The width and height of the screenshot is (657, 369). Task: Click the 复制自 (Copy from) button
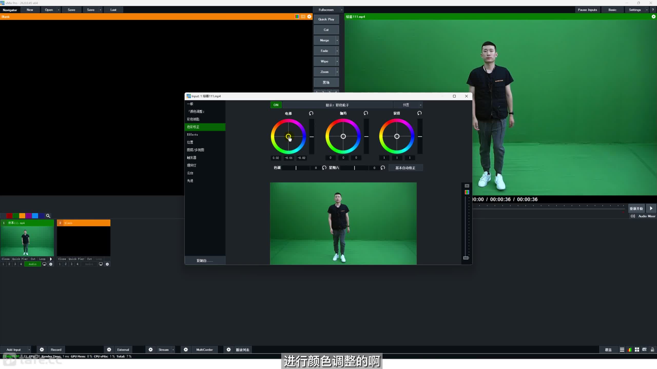point(205,261)
